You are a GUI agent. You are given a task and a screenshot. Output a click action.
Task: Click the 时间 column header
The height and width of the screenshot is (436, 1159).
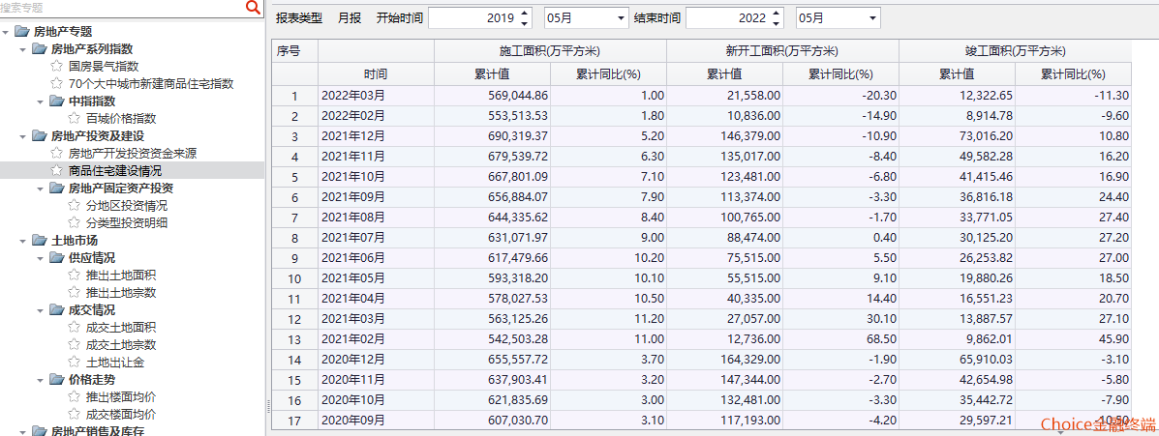(x=376, y=73)
